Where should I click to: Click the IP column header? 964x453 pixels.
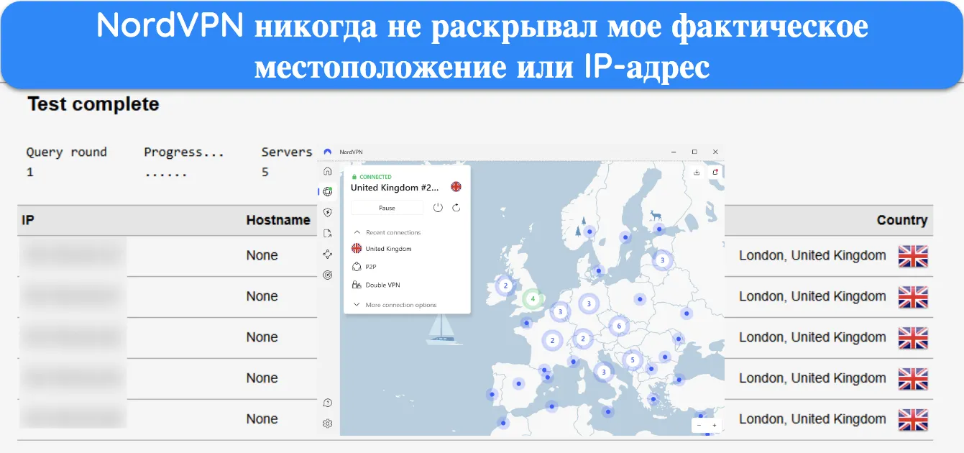pyautogui.click(x=28, y=220)
